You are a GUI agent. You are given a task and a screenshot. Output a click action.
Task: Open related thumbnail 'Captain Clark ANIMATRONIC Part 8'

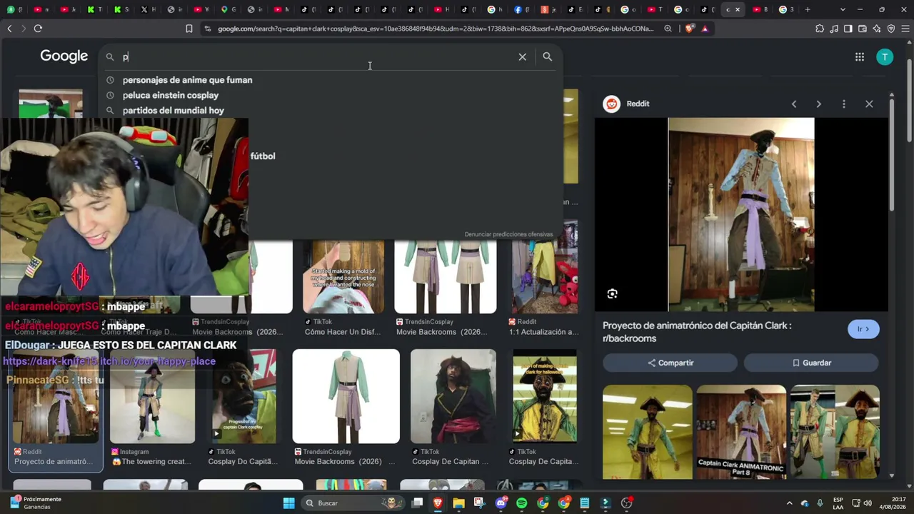741,432
